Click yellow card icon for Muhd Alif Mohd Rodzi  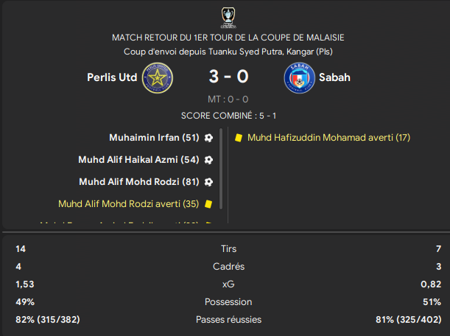pyautogui.click(x=208, y=204)
